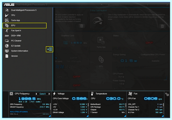The width and height of the screenshot is (172, 120).
Task: Click the EZ Update globe icon
Action: (x=7, y=46)
